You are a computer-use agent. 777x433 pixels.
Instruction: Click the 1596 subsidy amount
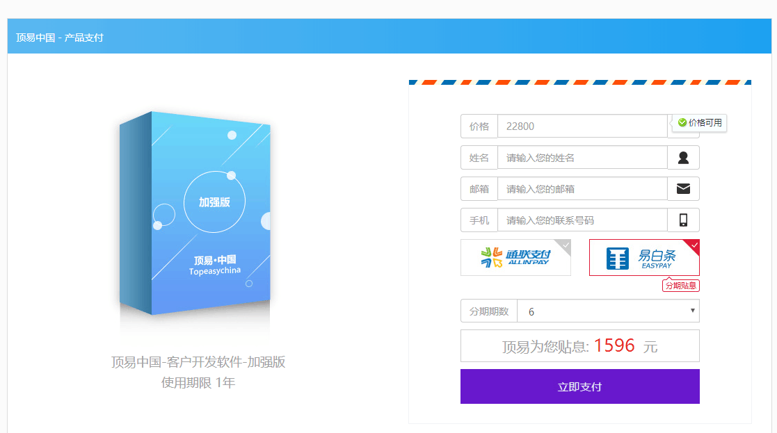click(x=614, y=345)
